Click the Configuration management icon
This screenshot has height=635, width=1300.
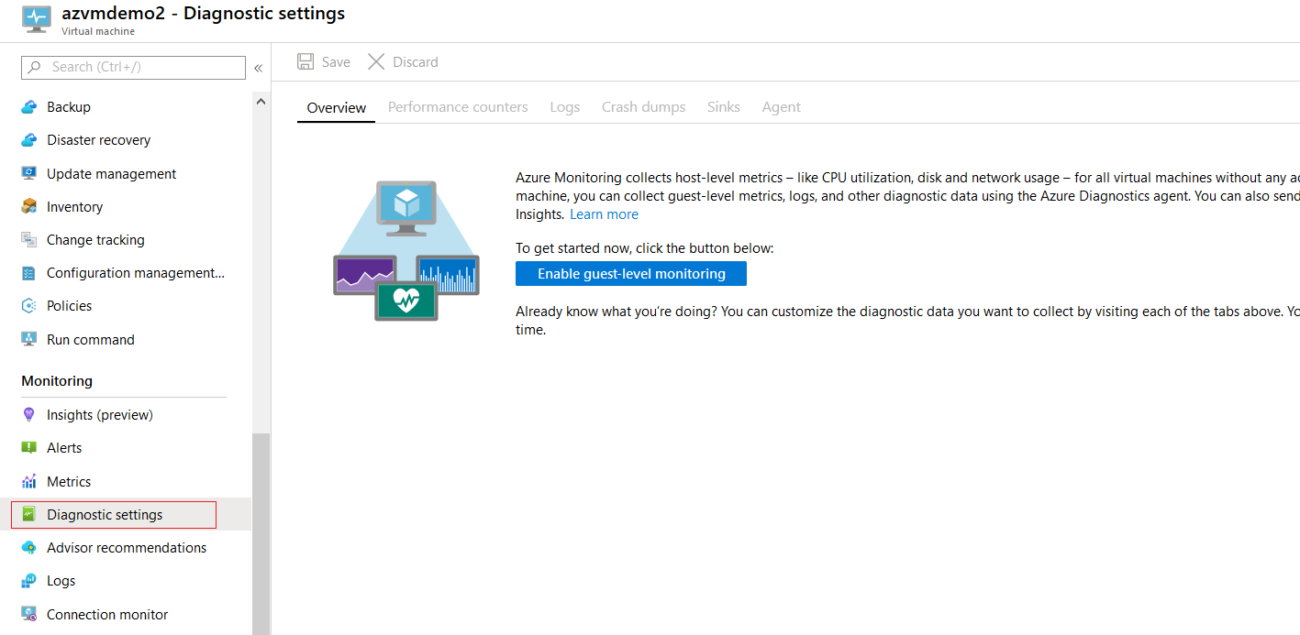tap(28, 273)
